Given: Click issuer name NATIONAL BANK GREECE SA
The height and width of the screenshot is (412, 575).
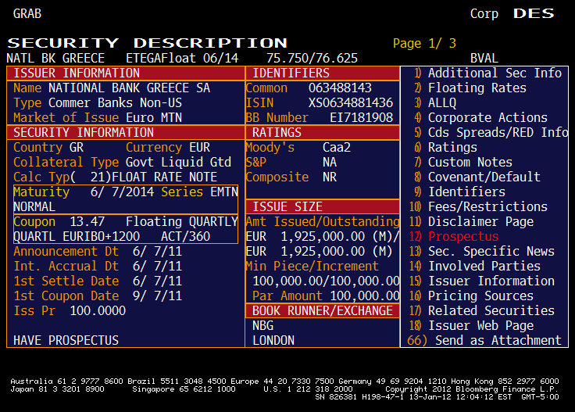Looking at the screenshot, I should point(130,88).
